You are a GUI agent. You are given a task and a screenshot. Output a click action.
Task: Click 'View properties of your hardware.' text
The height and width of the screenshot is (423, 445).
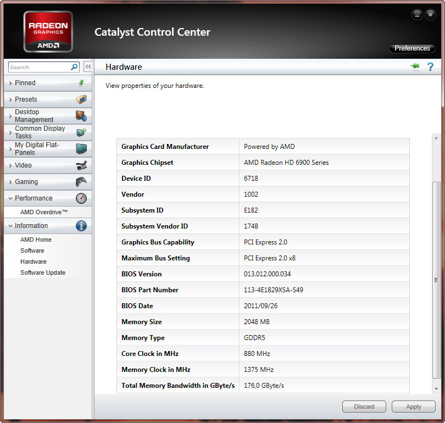point(155,86)
